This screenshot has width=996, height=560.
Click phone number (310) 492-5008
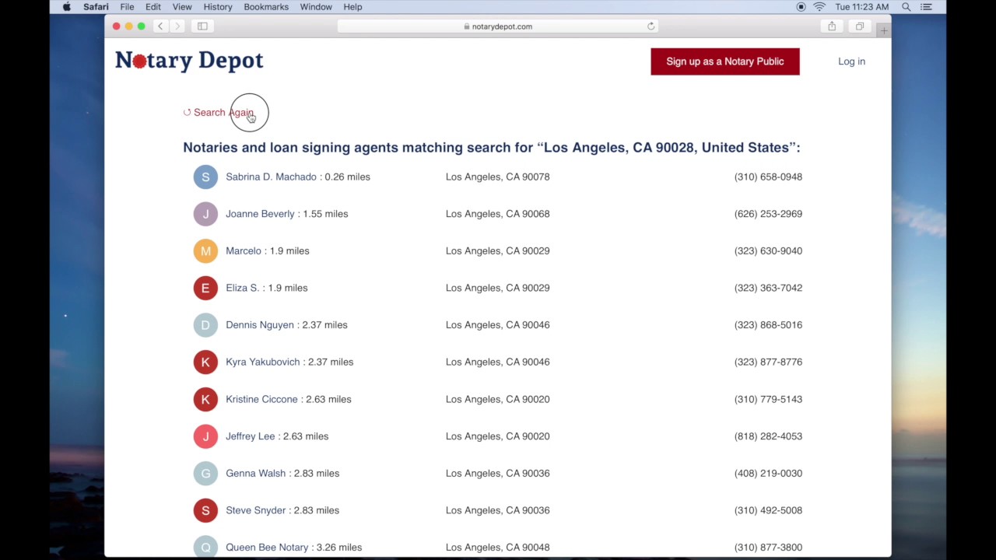tap(768, 510)
